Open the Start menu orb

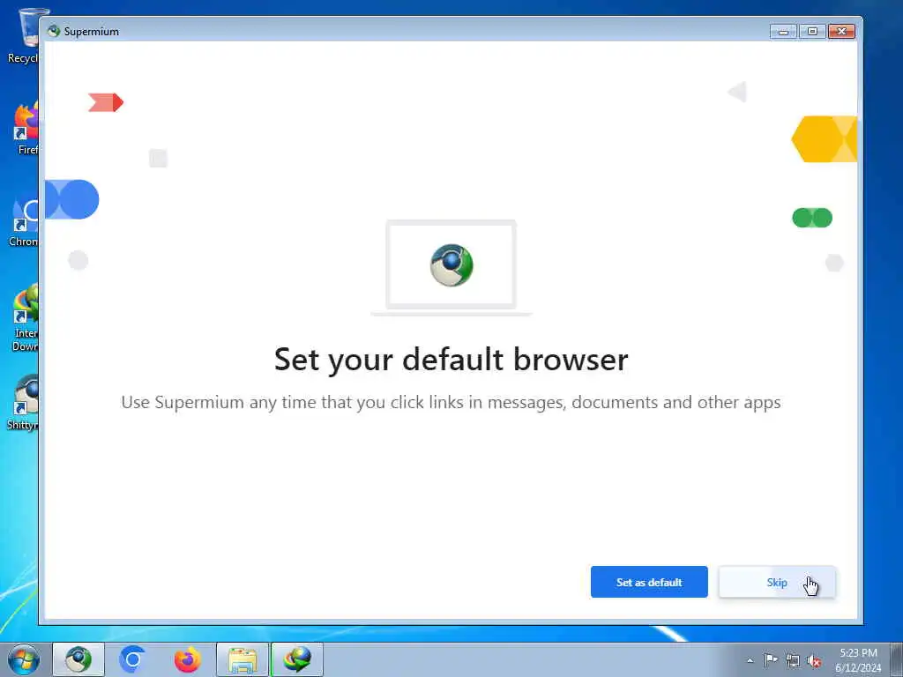pos(24,659)
